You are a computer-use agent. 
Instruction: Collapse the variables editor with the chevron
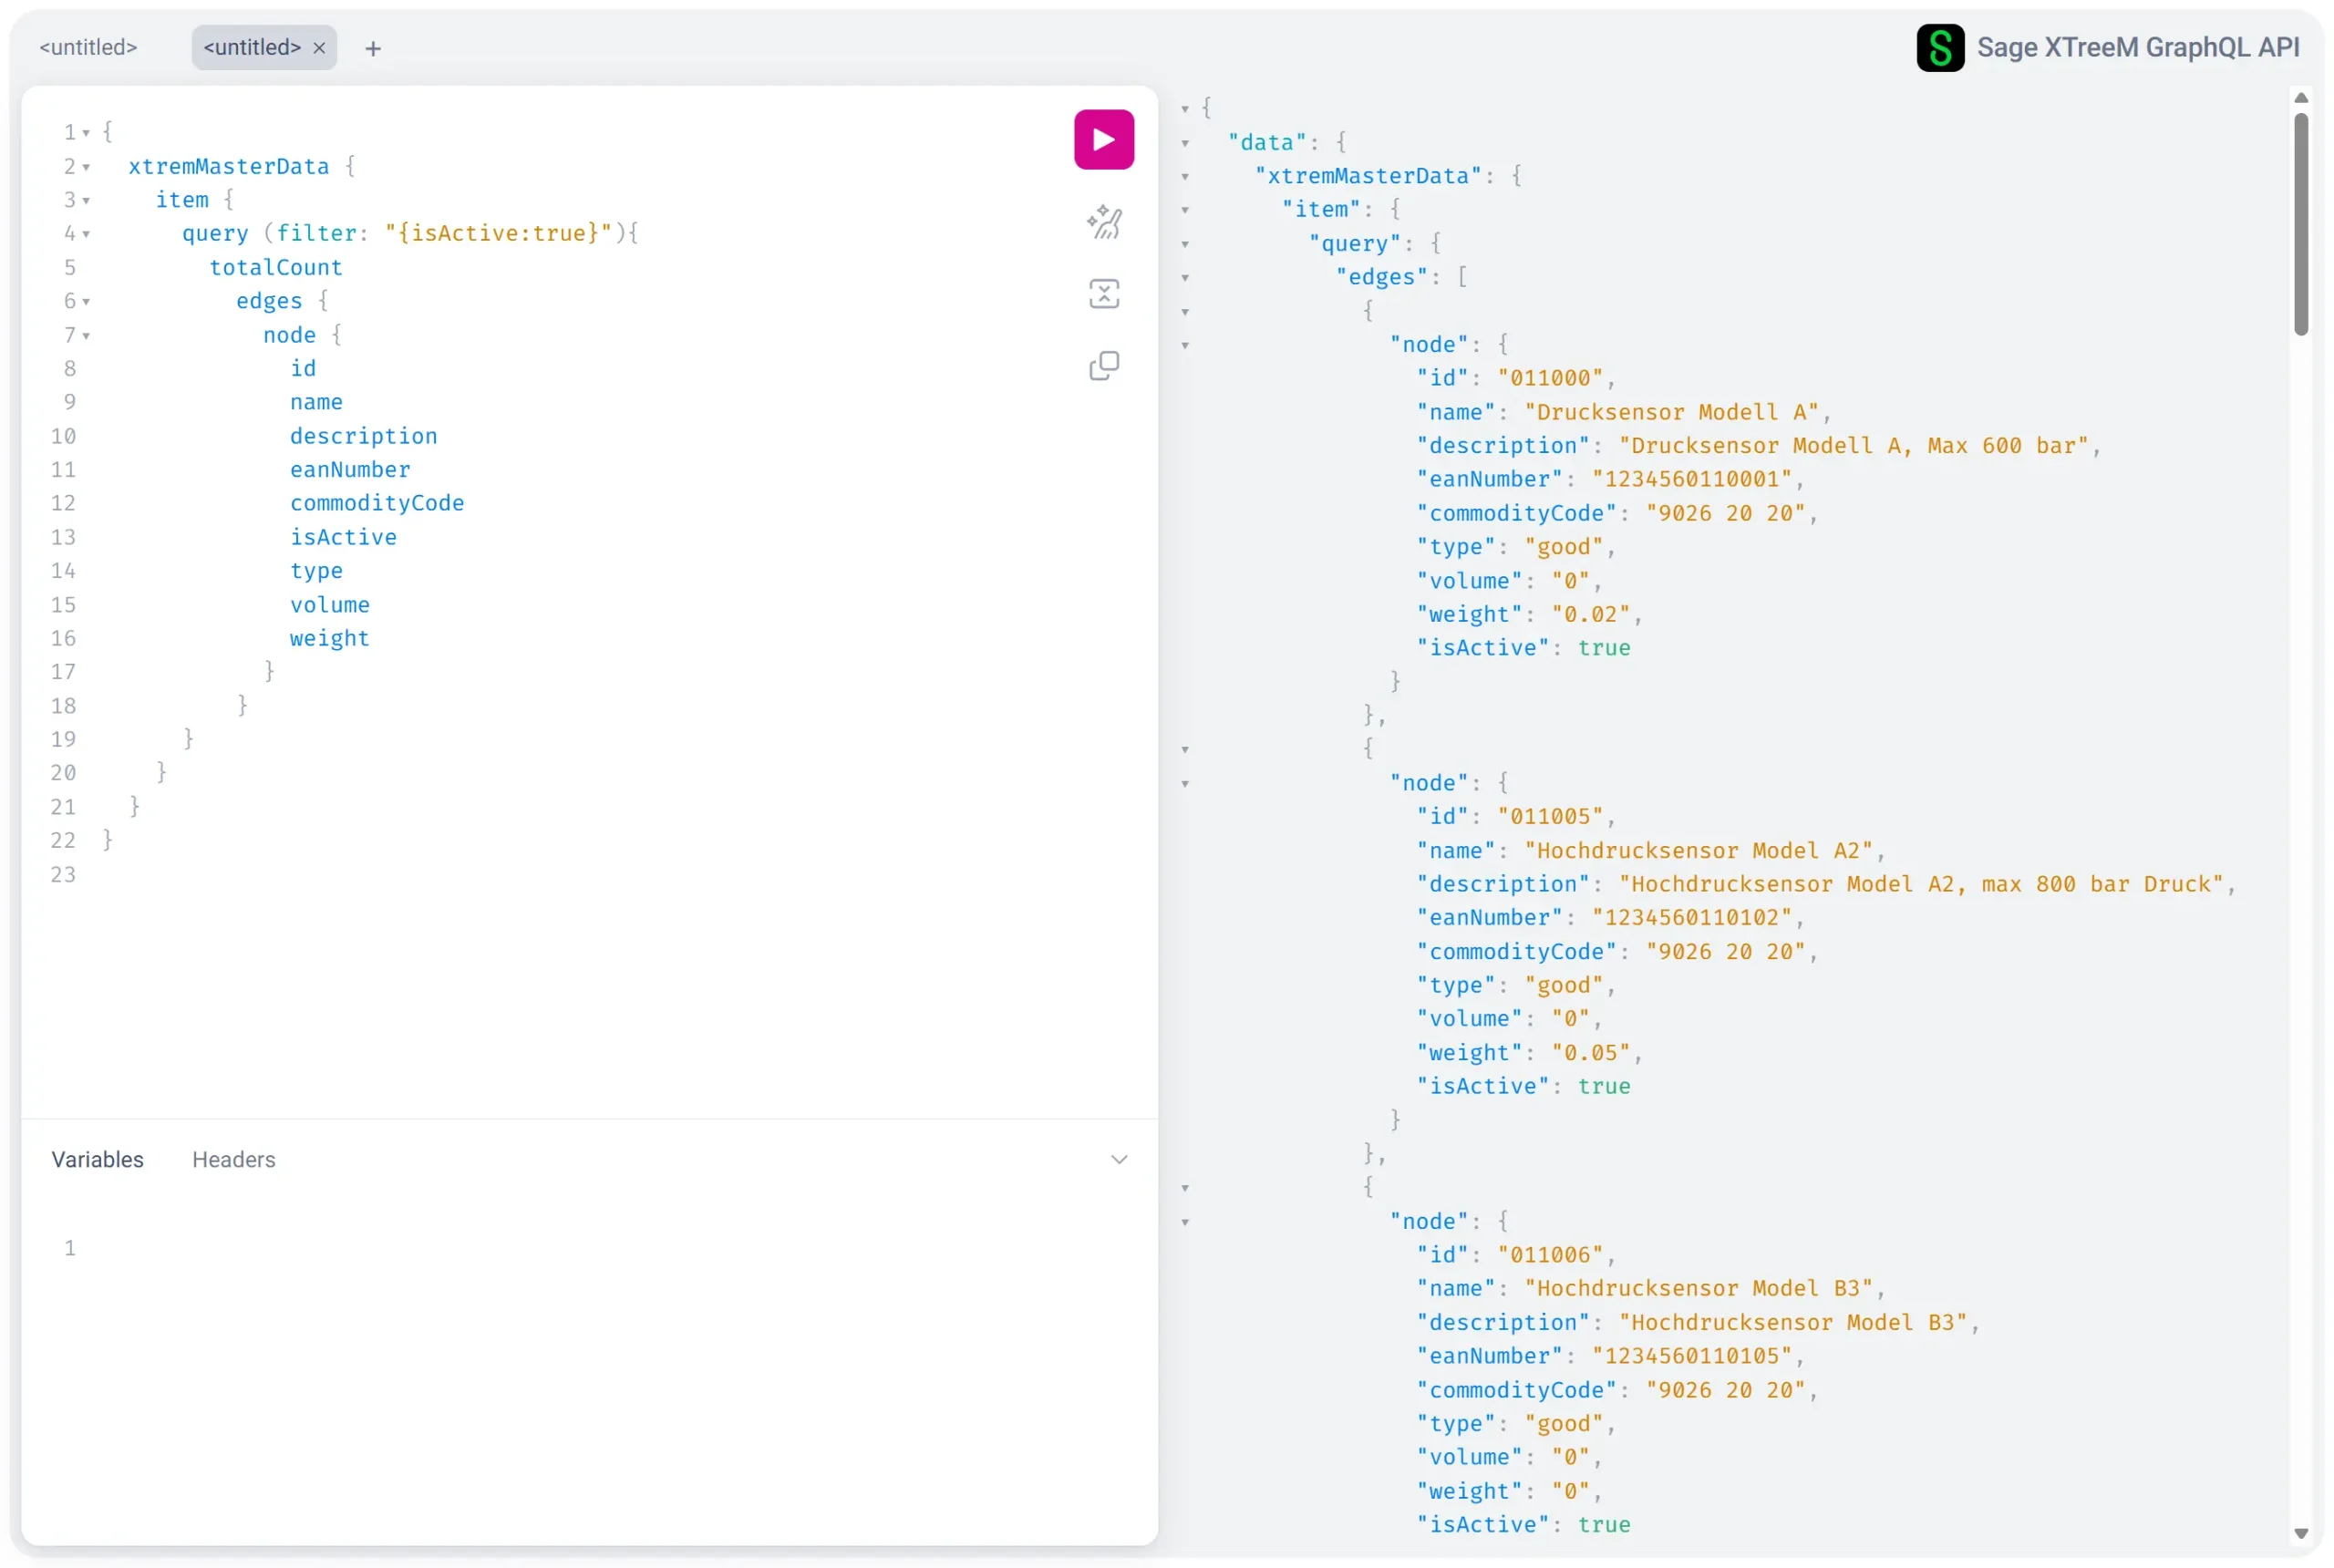point(1119,1159)
